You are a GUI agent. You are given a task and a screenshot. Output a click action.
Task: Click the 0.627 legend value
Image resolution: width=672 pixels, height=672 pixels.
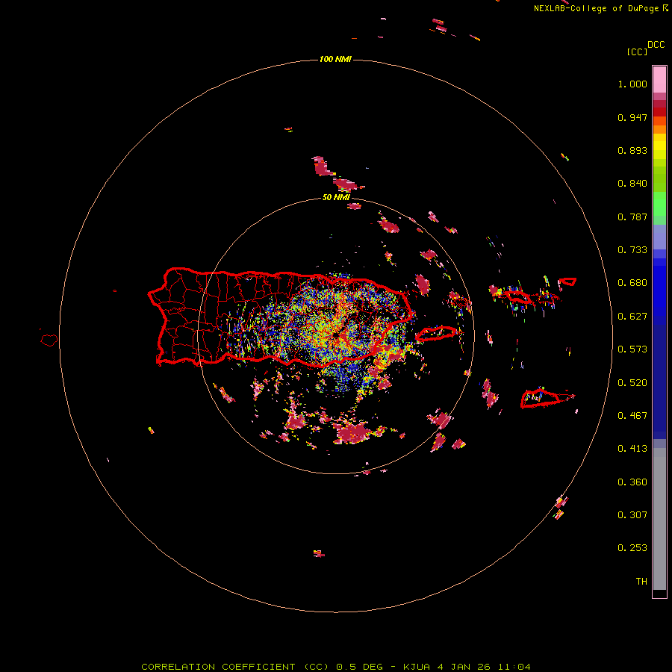(x=632, y=317)
